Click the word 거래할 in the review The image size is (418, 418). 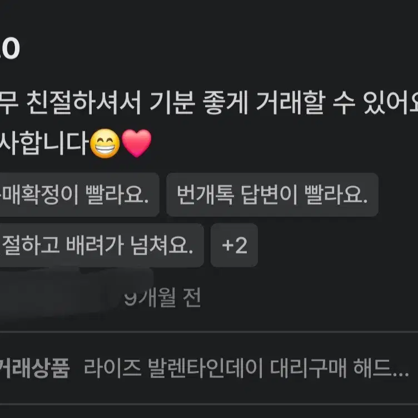click(x=291, y=103)
